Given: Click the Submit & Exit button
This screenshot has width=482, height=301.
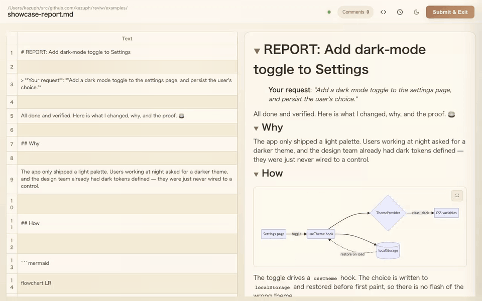Looking at the screenshot, I should point(450,12).
